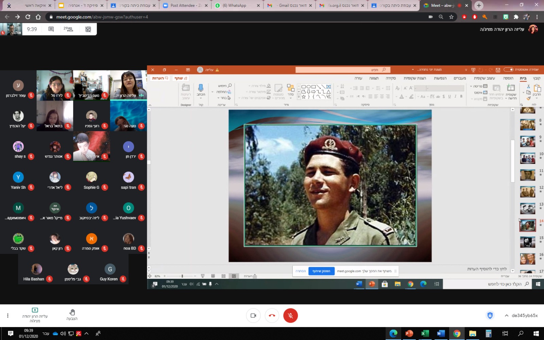Click the font color swatch A
Viewport: 544px width, 340px height.
[x=402, y=97]
